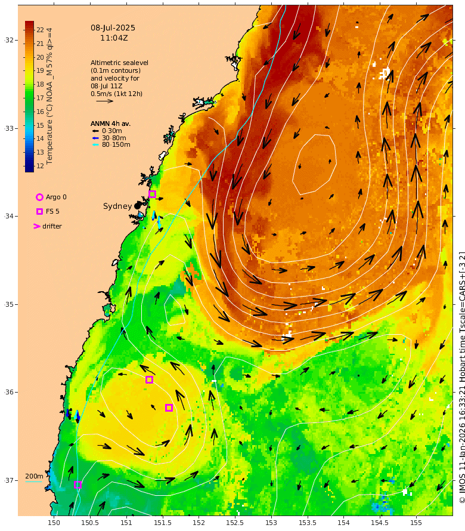Image resolution: width=465 pixels, height=531 pixels.
Task: Click the Argo magenta circle legend symbol
Action: [39, 197]
